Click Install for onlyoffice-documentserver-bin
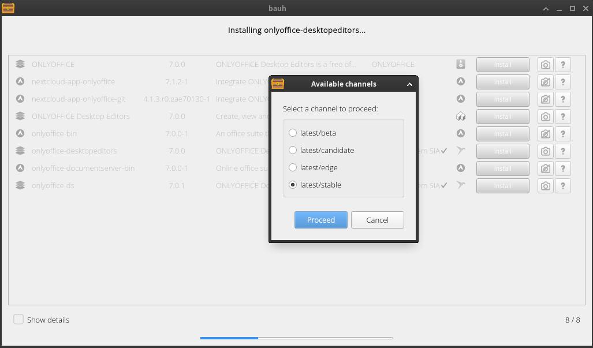 [502, 169]
